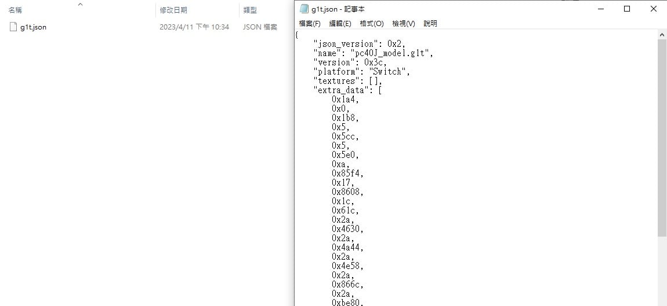Minimize the Notepad window
Viewport: 667px width, 306px height.
tap(601, 9)
